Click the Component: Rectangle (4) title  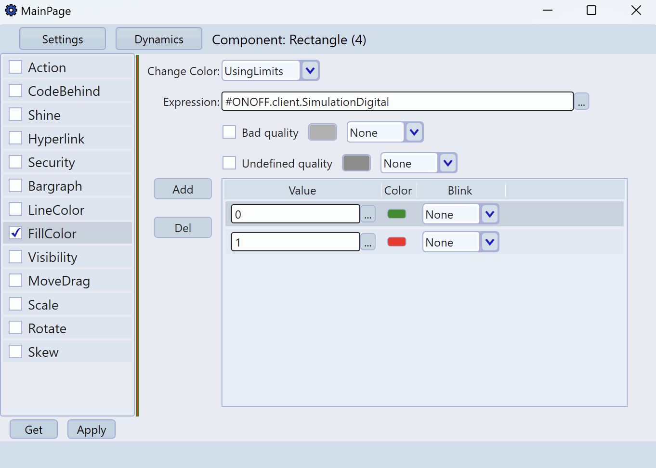point(289,39)
